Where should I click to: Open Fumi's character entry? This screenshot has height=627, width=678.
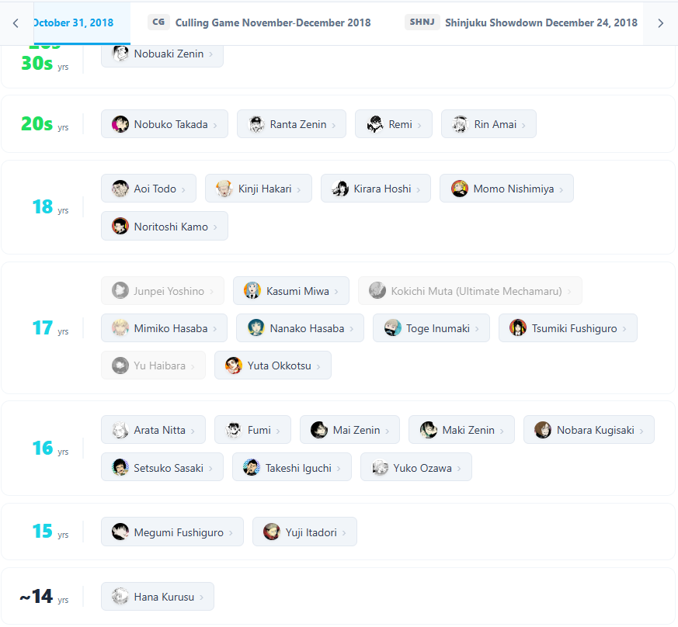(x=252, y=430)
